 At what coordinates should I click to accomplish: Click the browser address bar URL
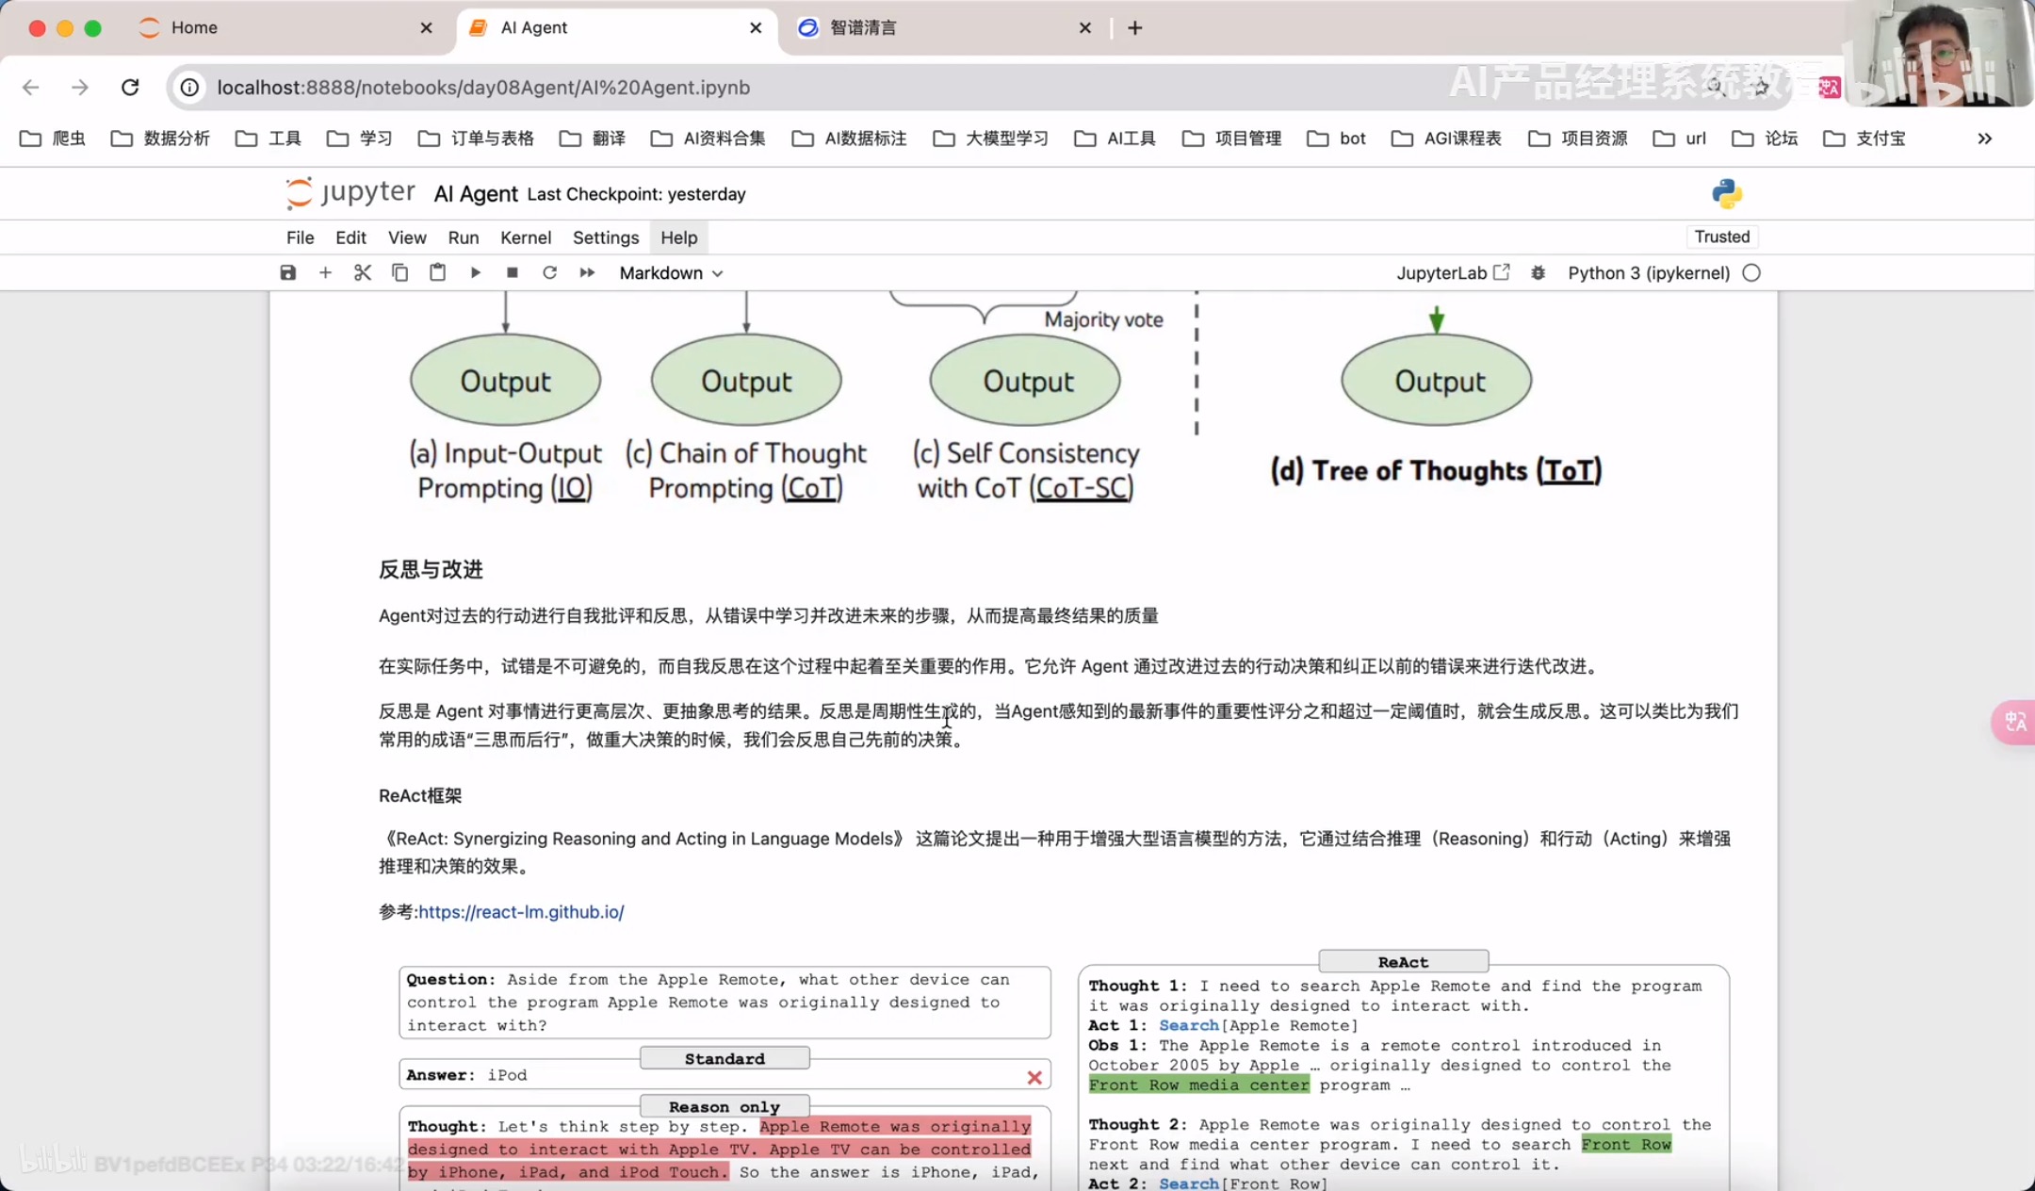[x=483, y=88]
